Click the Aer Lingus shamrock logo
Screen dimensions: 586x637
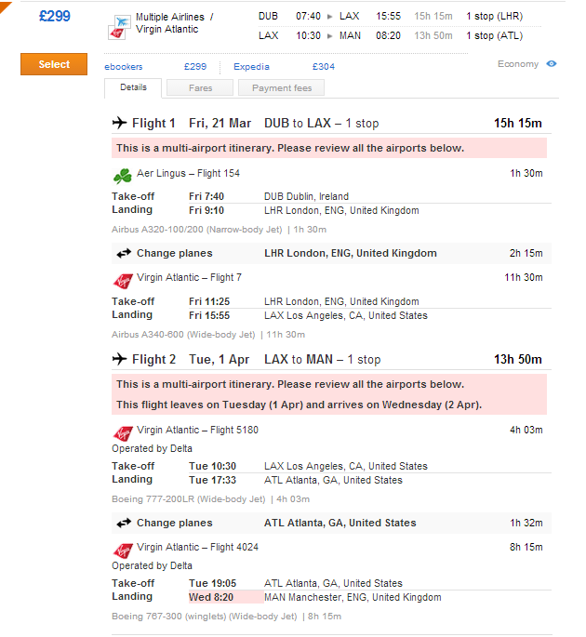click(123, 176)
